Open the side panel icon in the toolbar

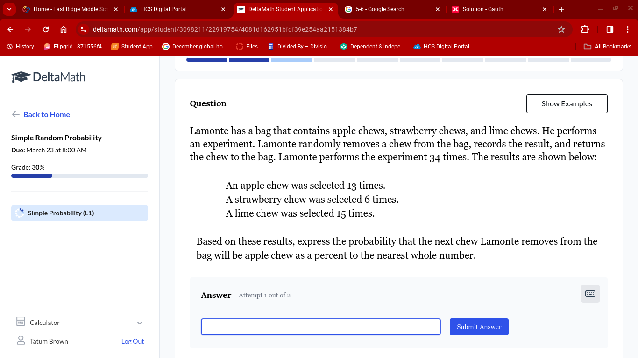click(x=610, y=29)
